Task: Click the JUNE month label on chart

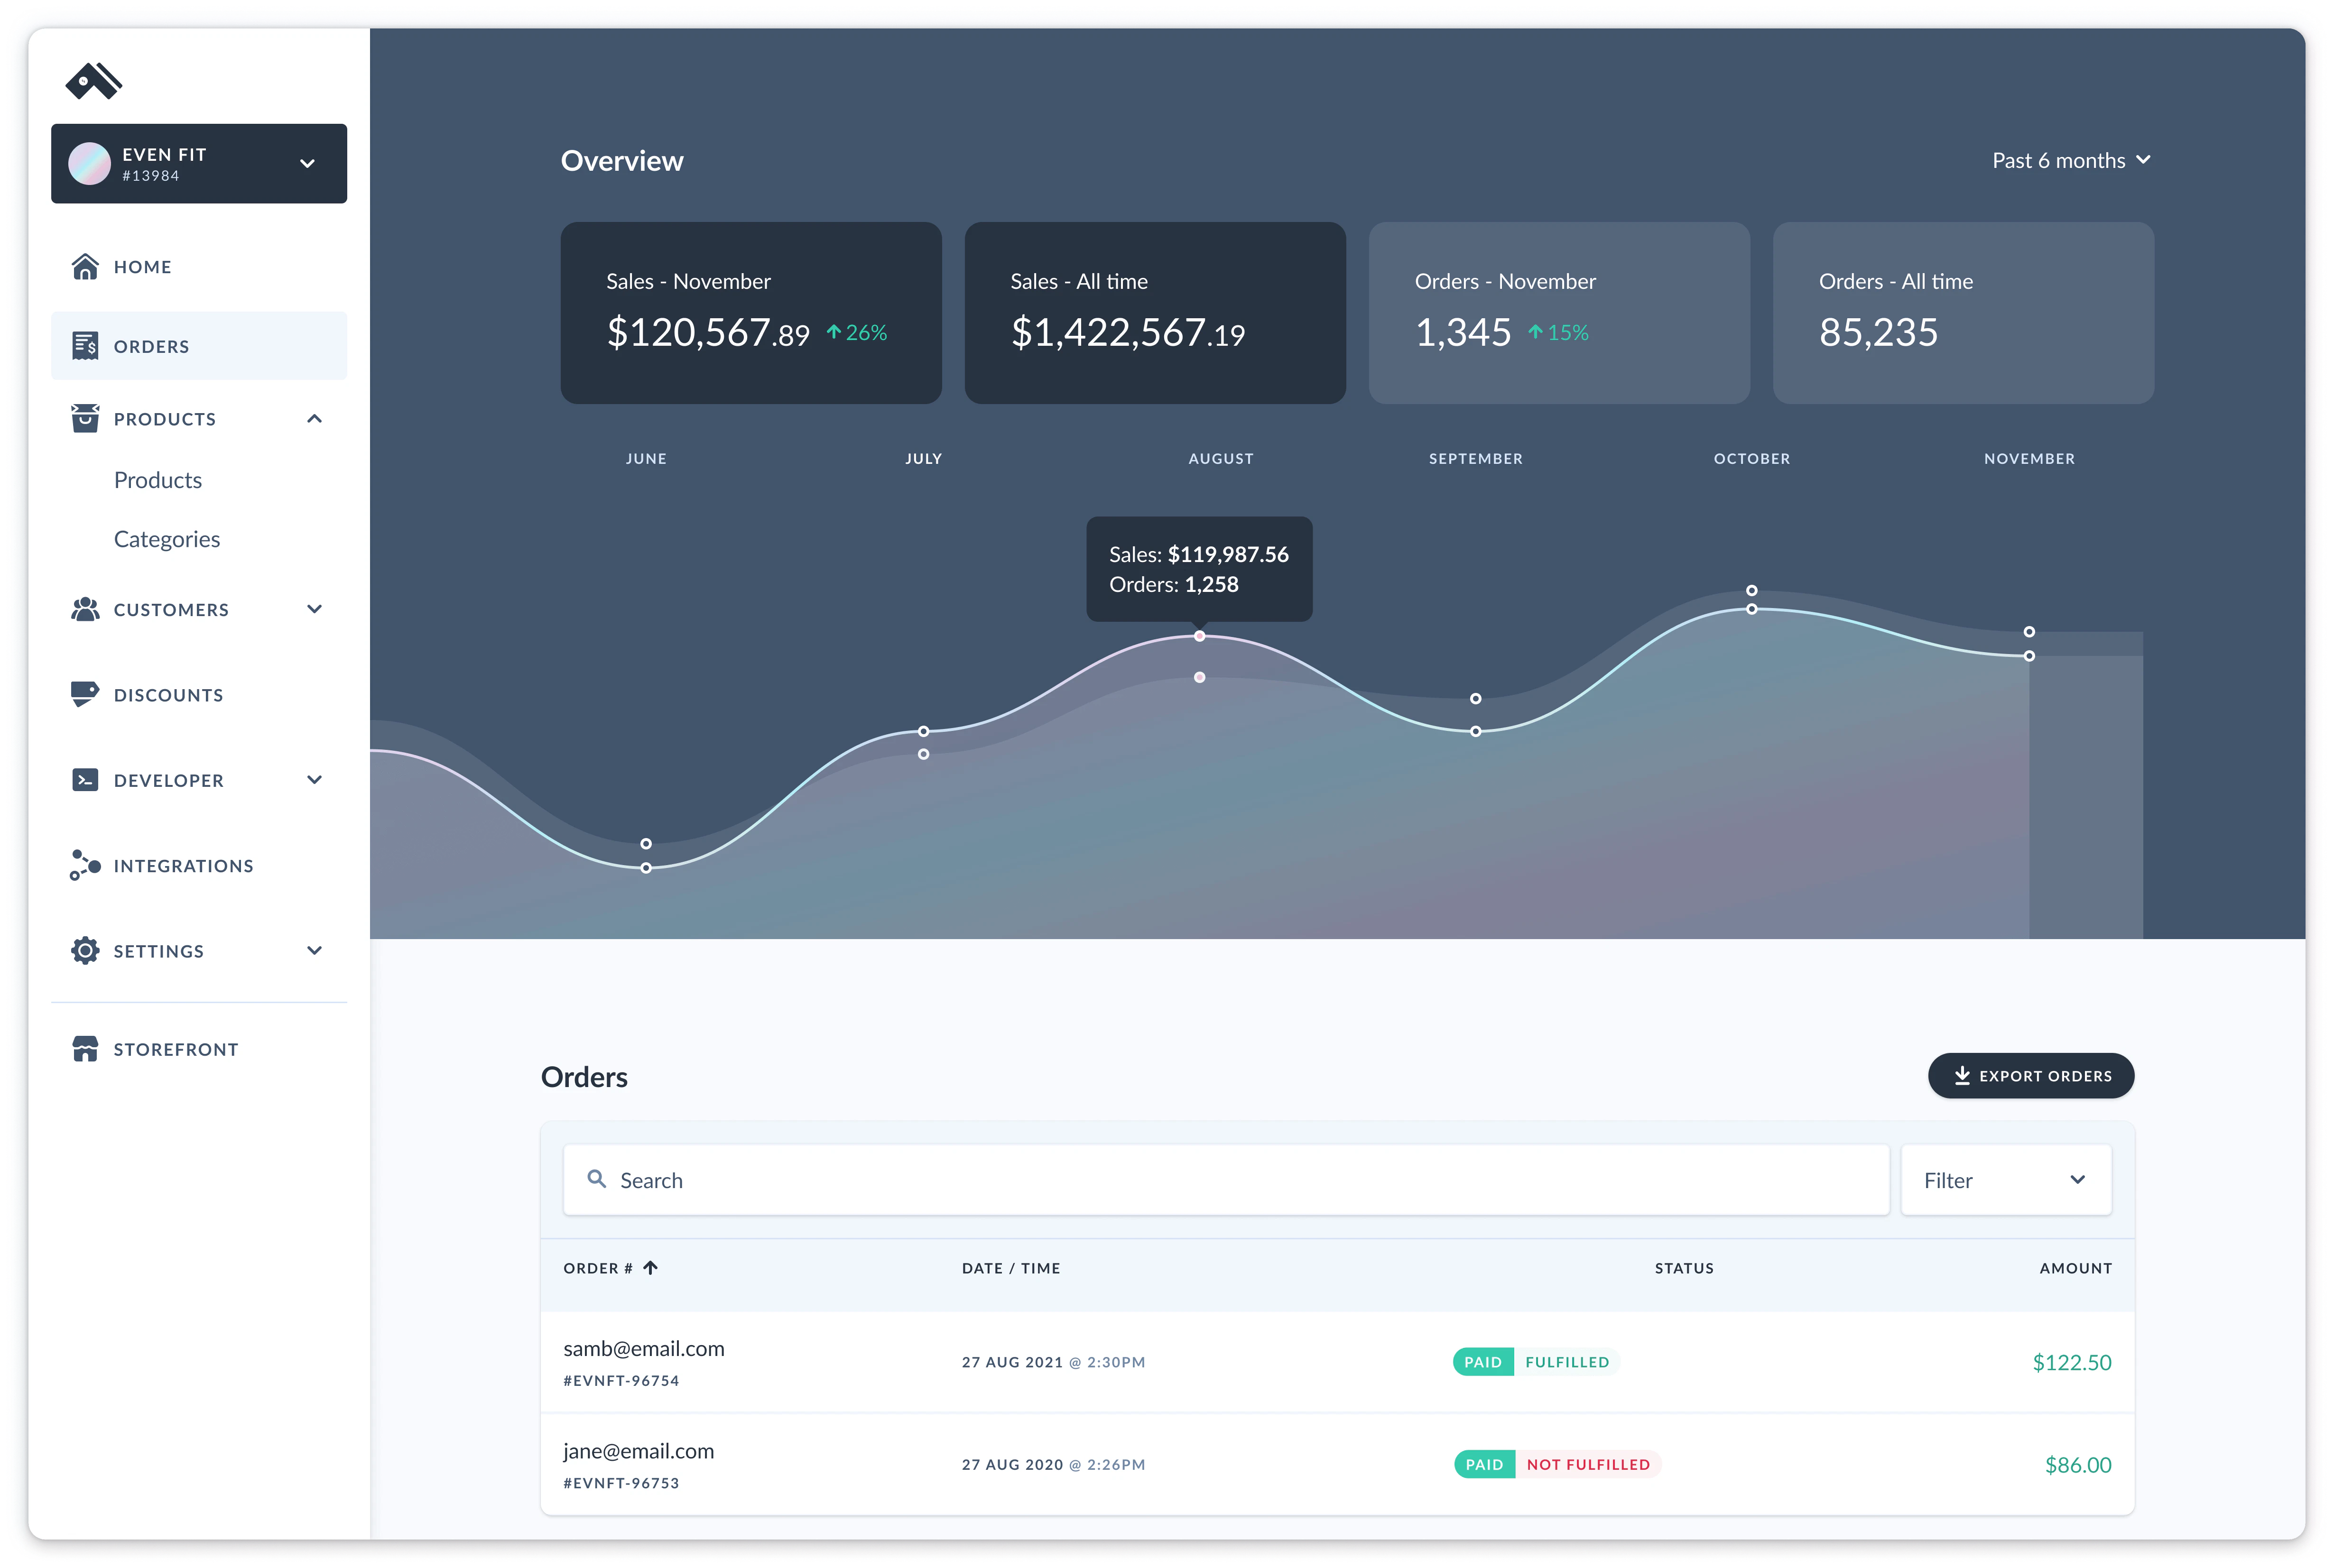Action: 646,459
